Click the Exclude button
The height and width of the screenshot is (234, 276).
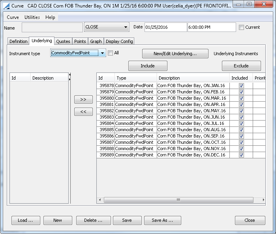click(x=241, y=66)
